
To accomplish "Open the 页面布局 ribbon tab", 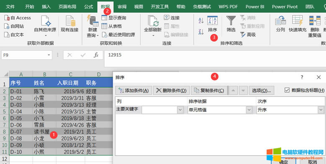I will point(67,7).
